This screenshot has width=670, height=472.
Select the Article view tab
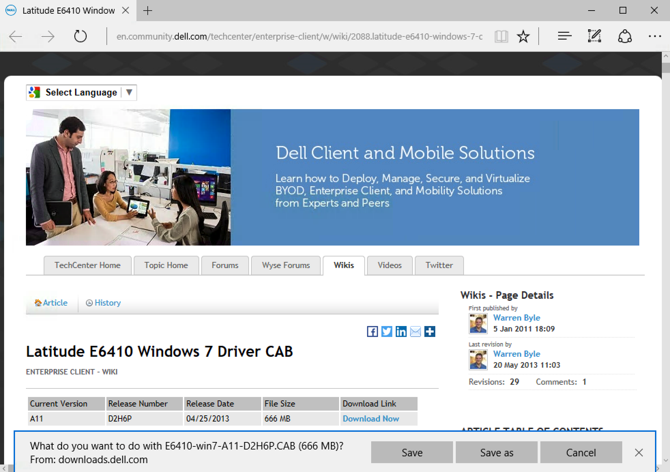point(51,303)
